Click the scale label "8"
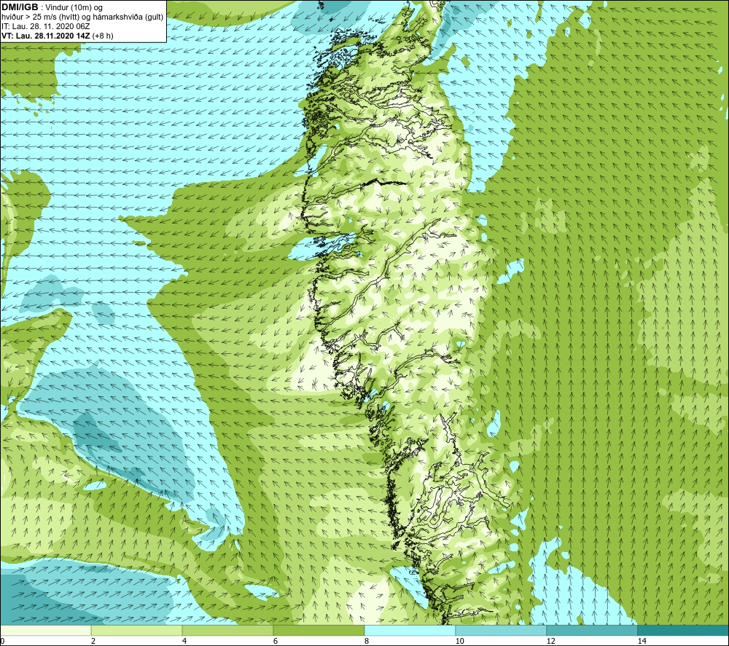Screen dimensions: 729x646 tap(367, 641)
